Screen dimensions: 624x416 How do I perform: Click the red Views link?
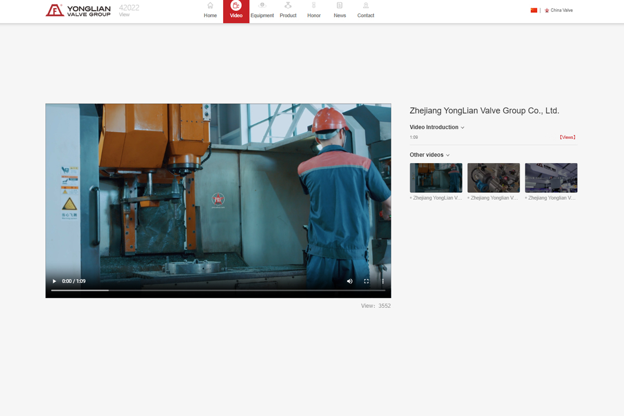[567, 137]
